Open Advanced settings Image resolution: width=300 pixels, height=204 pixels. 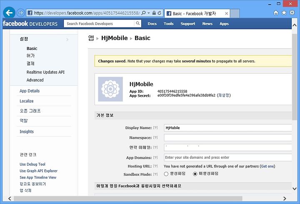click(x=35, y=80)
